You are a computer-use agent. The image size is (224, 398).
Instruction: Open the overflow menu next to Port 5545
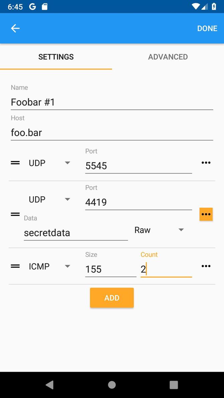(x=206, y=163)
